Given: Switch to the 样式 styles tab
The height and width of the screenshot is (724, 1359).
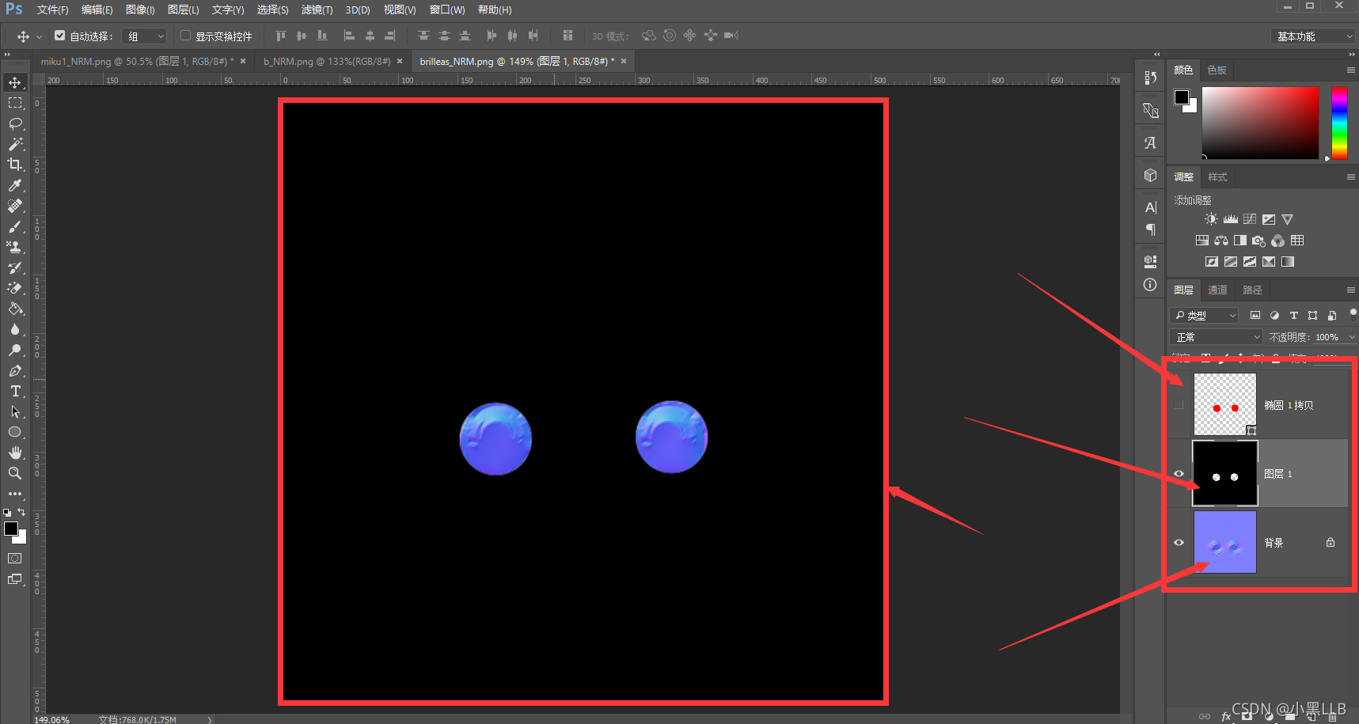Looking at the screenshot, I should pos(1217,177).
